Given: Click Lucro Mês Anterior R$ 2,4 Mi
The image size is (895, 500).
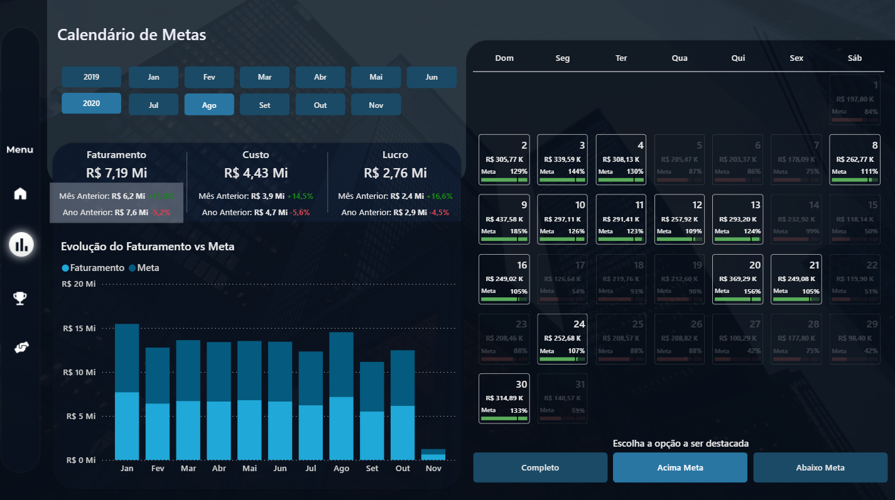Looking at the screenshot, I should click(381, 196).
